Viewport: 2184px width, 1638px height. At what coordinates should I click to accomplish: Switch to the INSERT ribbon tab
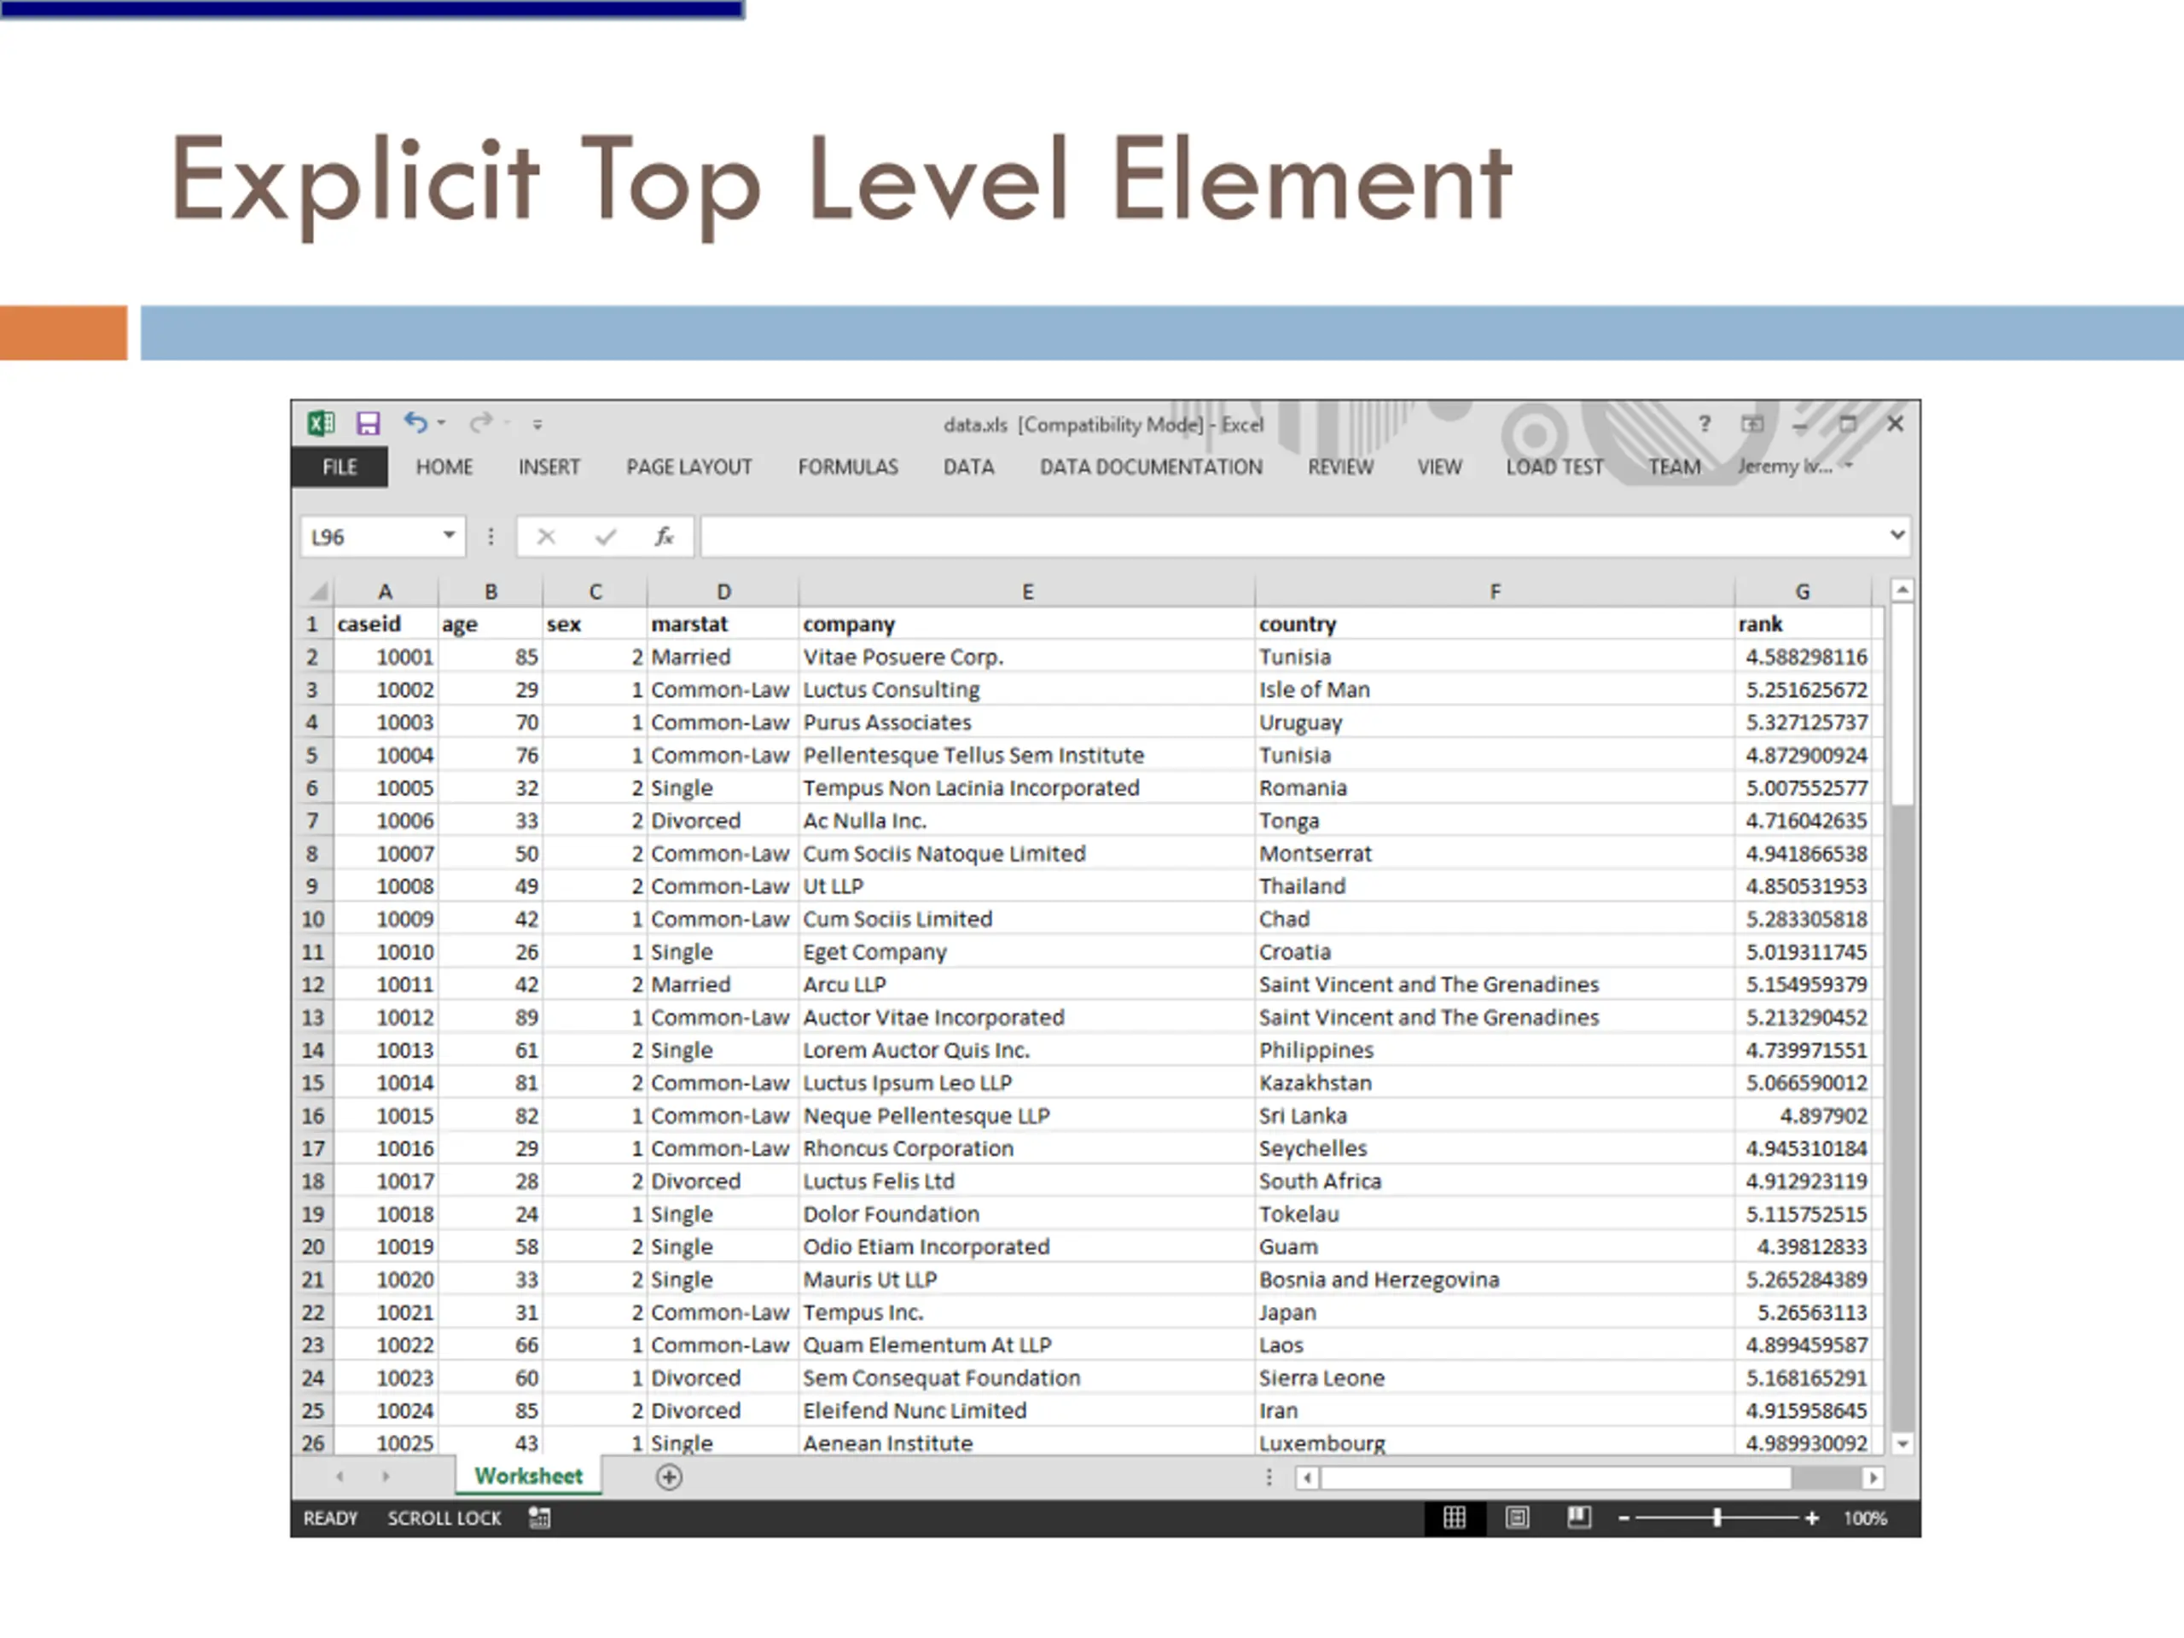tap(549, 467)
